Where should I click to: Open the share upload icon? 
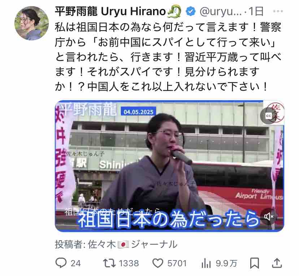point(277,263)
